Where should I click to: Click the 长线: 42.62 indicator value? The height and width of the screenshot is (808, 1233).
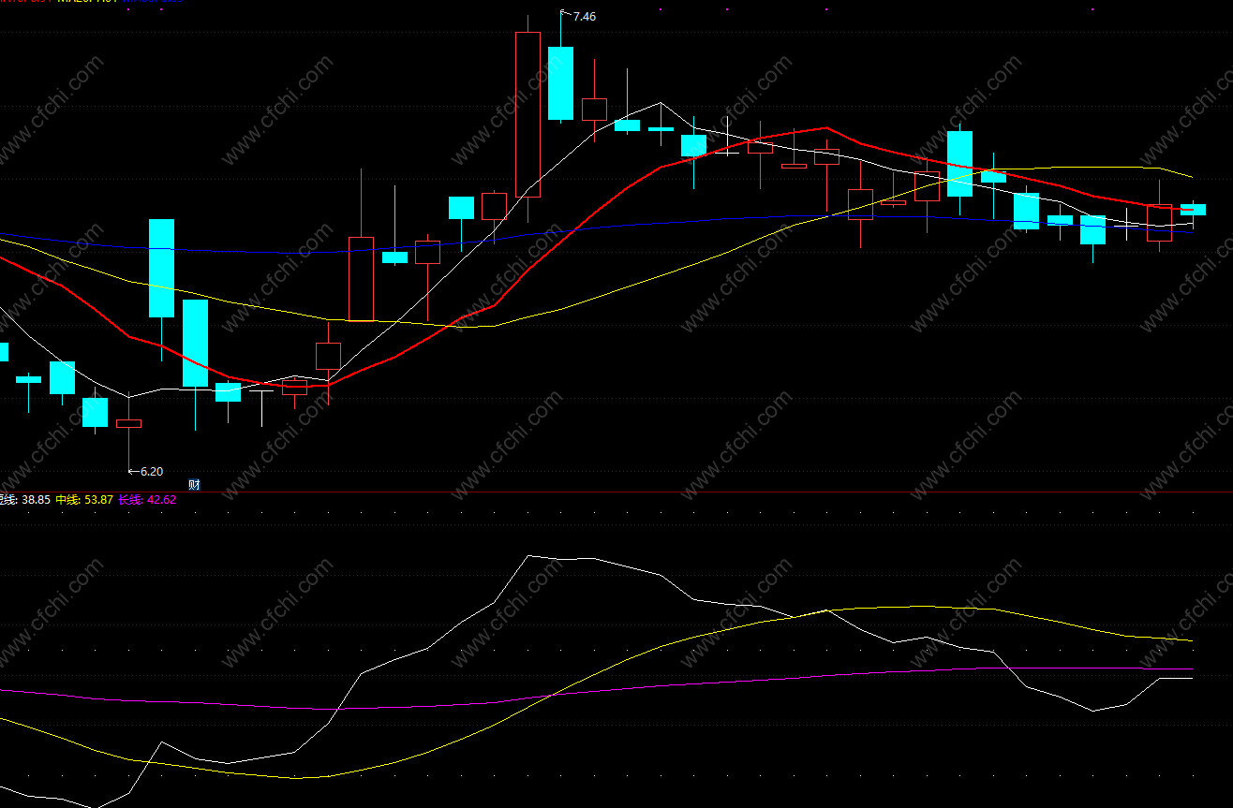147,500
